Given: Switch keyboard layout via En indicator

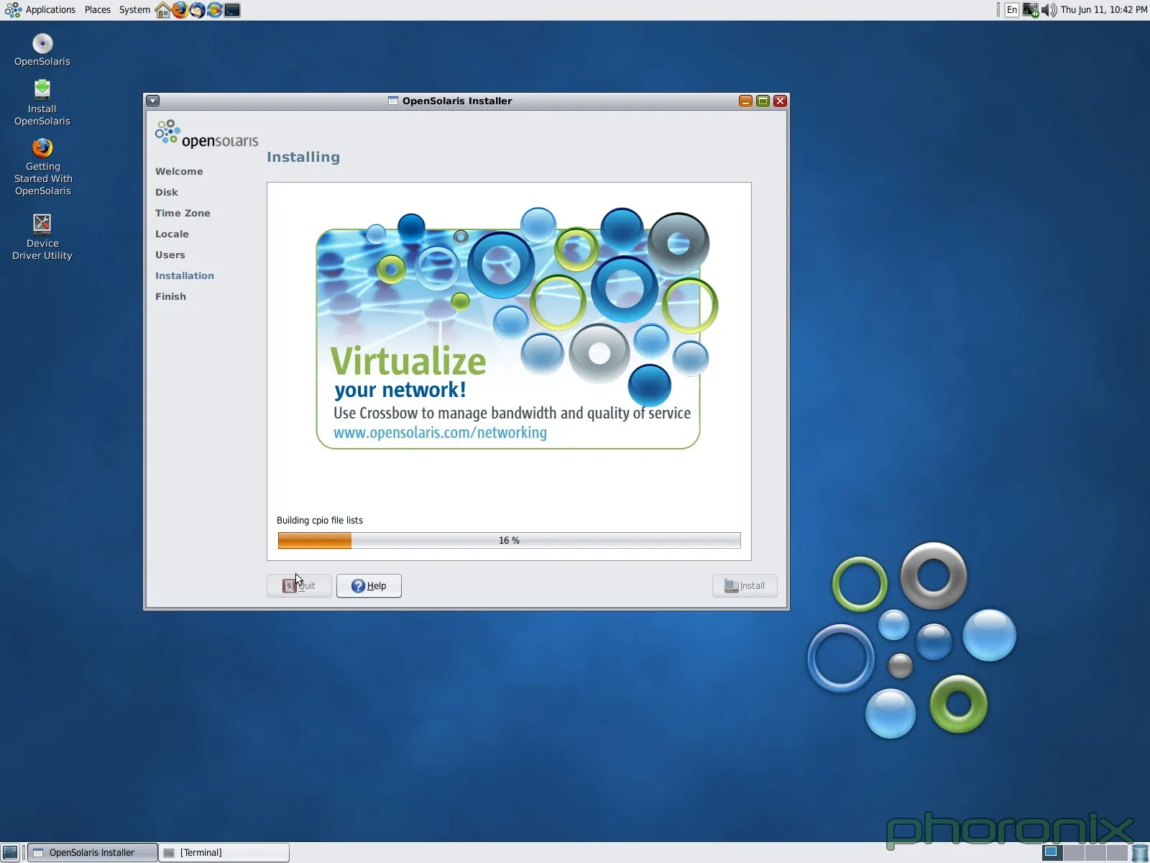Looking at the screenshot, I should tap(1012, 10).
